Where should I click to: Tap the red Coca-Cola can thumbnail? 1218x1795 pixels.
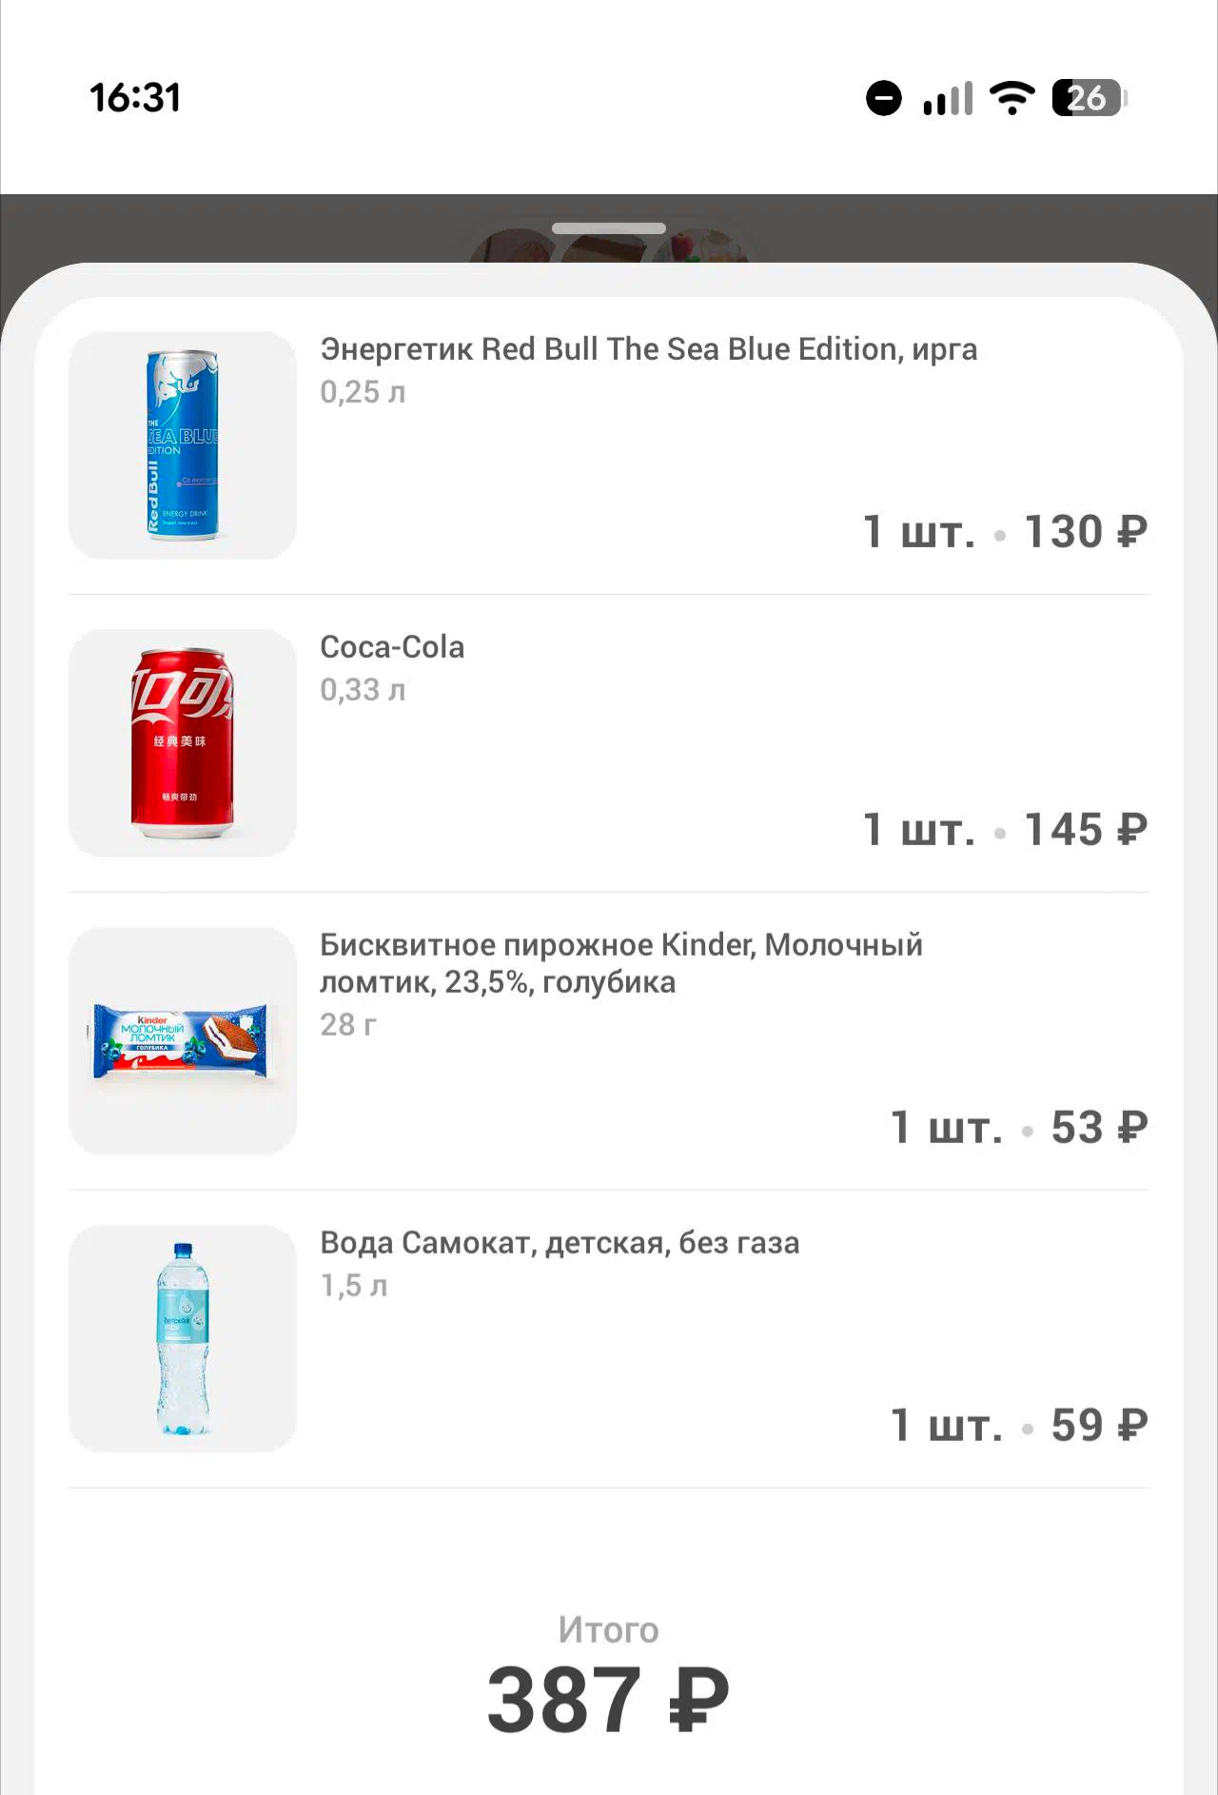point(183,743)
